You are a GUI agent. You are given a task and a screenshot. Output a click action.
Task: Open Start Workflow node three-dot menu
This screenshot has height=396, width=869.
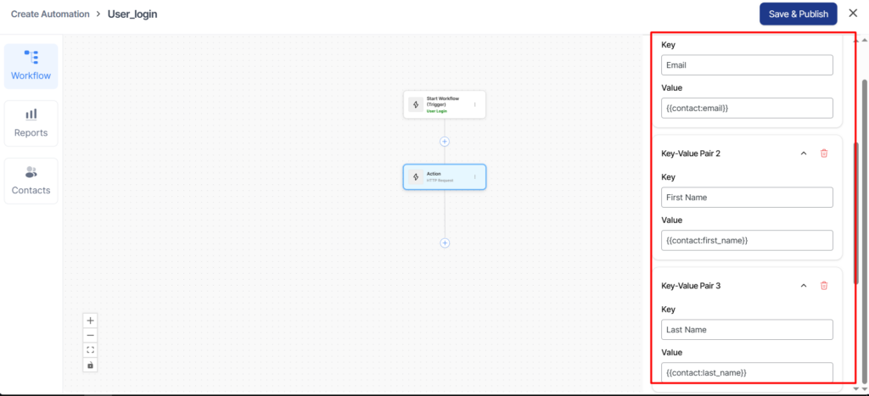pos(474,105)
